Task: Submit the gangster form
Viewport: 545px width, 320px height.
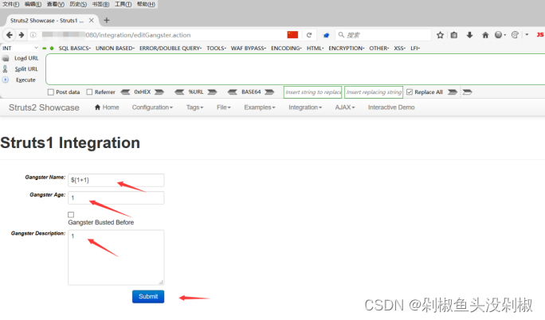Action: pyautogui.click(x=148, y=296)
